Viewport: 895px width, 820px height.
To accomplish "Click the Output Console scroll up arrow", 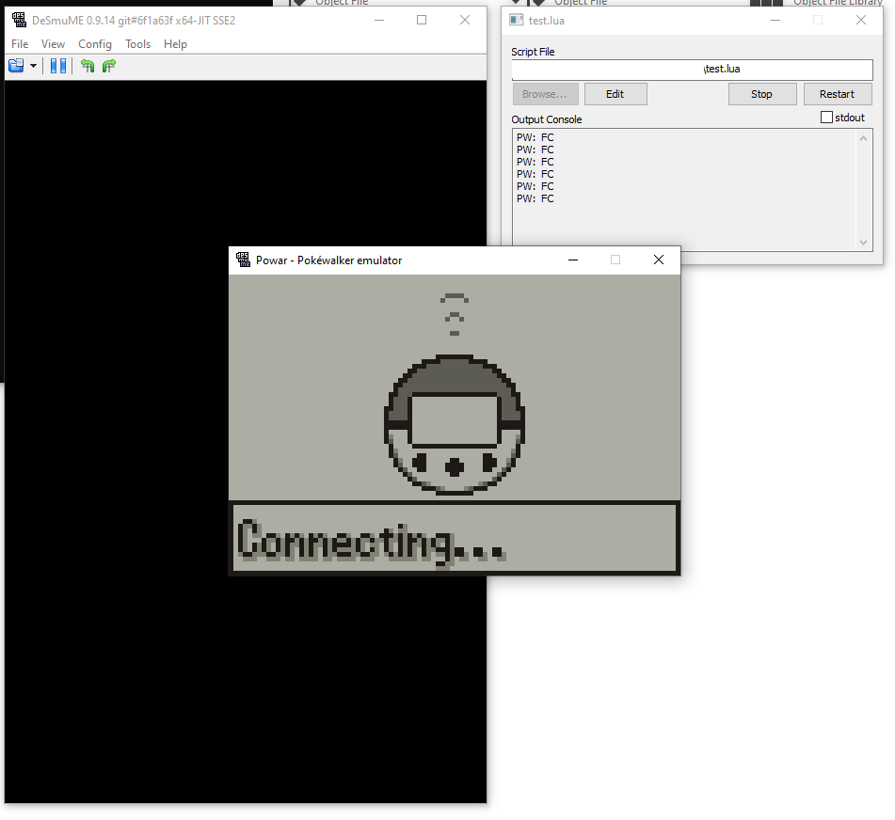I will (x=864, y=138).
